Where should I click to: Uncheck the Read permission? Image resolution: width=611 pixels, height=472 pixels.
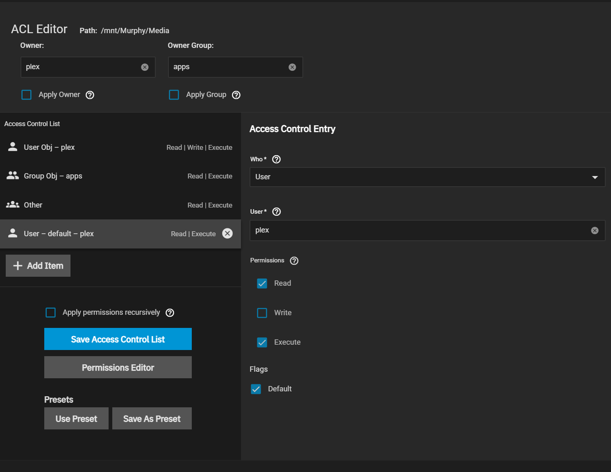[x=262, y=283]
